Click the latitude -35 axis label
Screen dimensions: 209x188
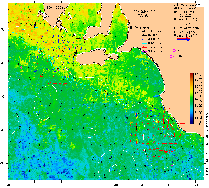click(x=3, y=30)
